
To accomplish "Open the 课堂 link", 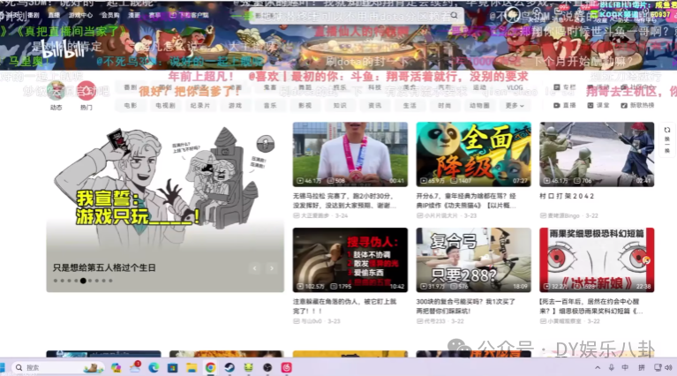I will [x=598, y=105].
